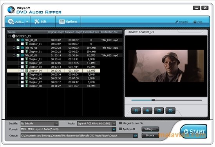Click the Source column header
Viewport: 215px width, 147px height.
[x=27, y=32]
